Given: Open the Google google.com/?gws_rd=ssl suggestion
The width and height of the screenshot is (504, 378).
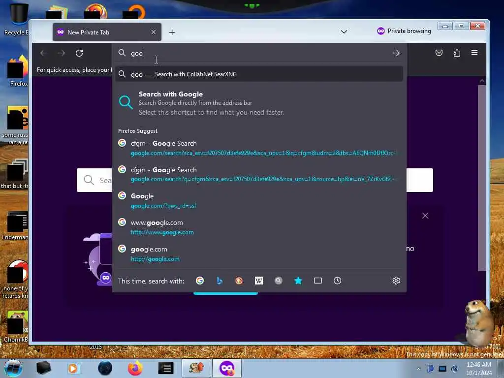Looking at the screenshot, I should point(259,201).
